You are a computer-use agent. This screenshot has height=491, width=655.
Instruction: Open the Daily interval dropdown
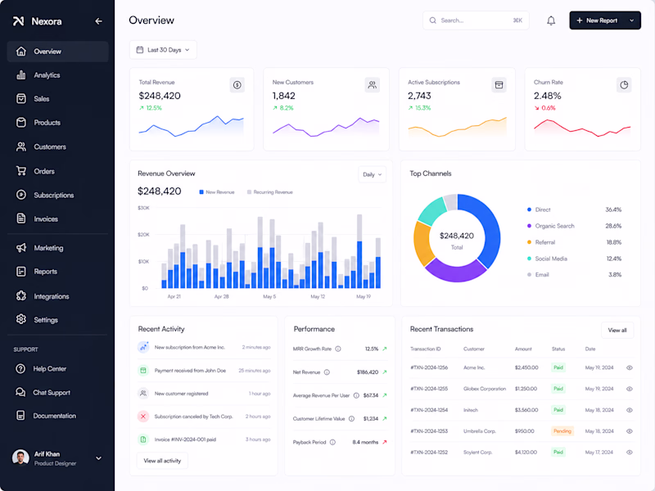[x=373, y=174]
